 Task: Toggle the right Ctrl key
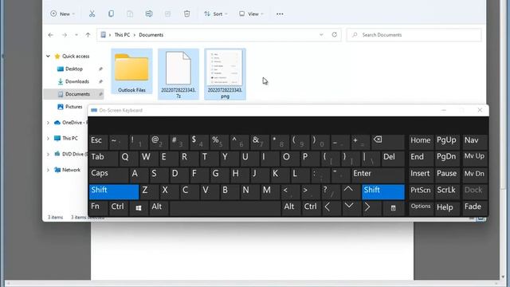[312, 208]
